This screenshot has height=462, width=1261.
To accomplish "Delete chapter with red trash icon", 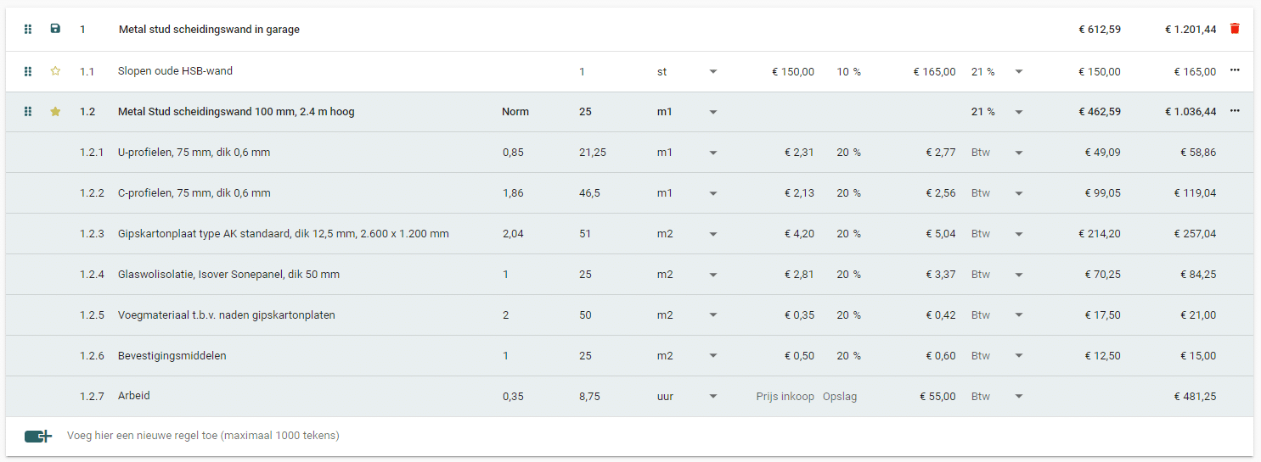I will pyautogui.click(x=1235, y=29).
